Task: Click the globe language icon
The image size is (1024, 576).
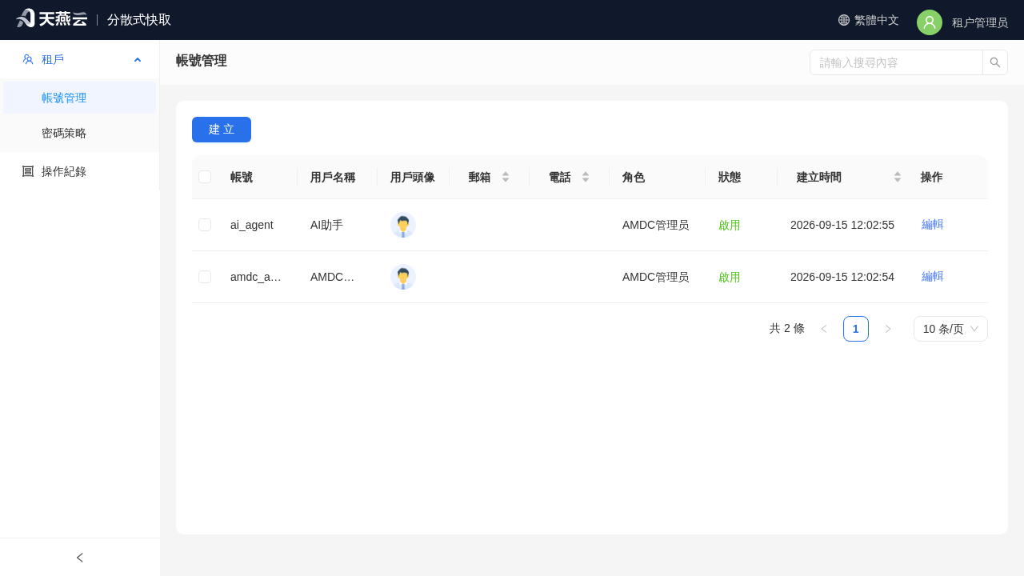Action: click(x=844, y=20)
